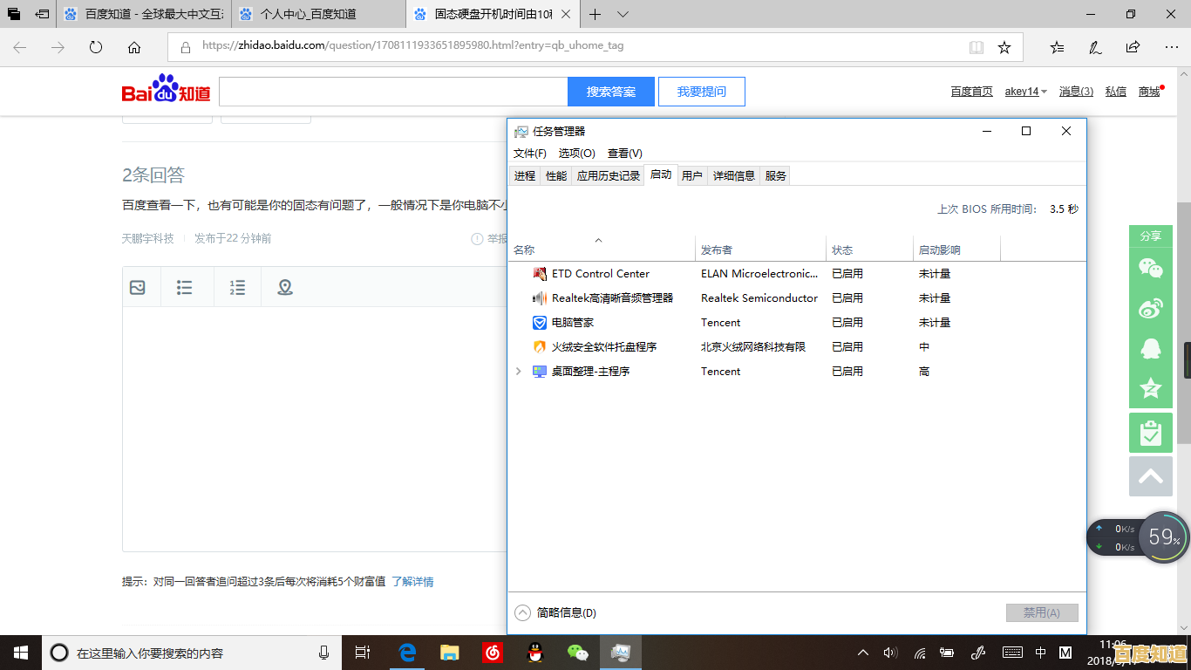Collapse details with the 简略信息 chevron
Image resolution: width=1191 pixels, height=670 pixels.
pos(523,612)
